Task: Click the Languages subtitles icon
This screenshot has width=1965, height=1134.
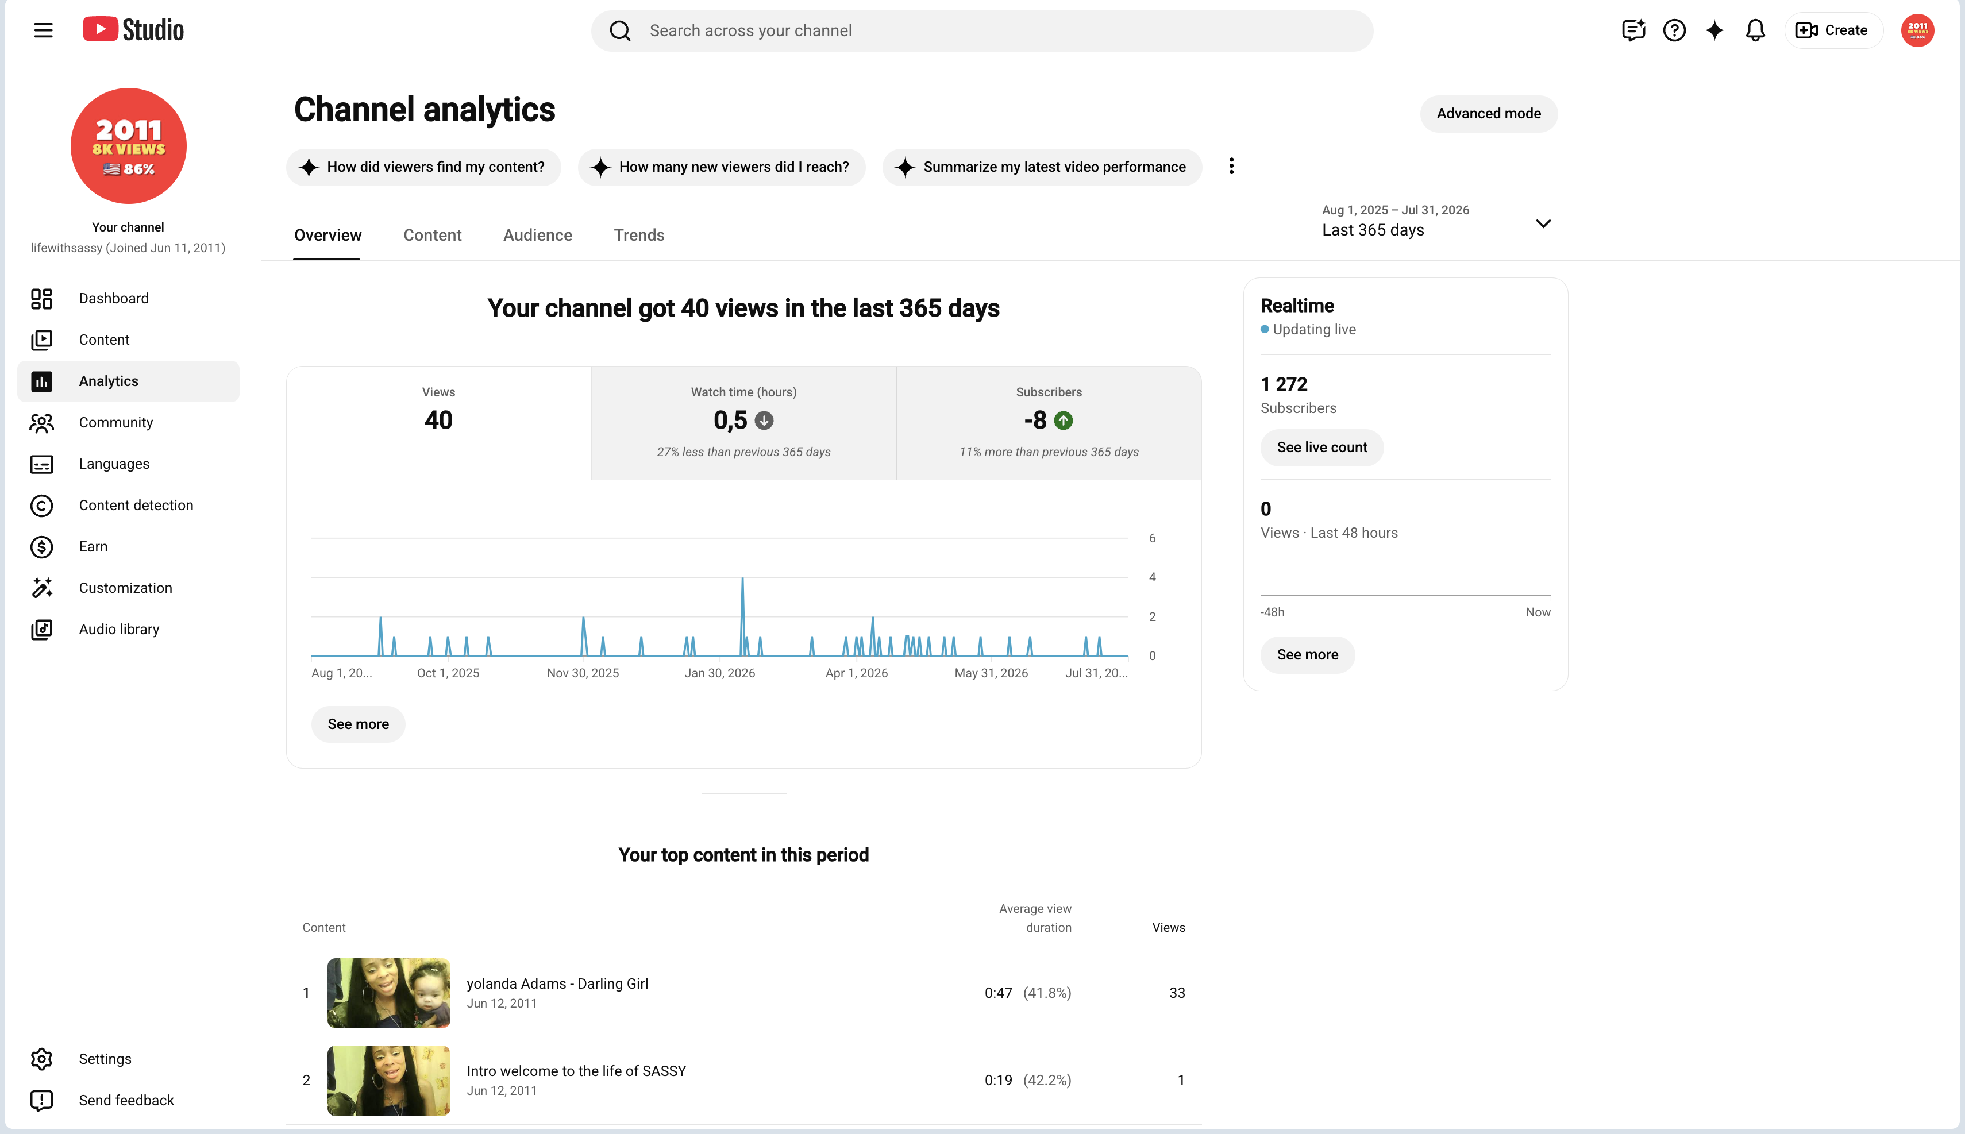Action: 41,464
